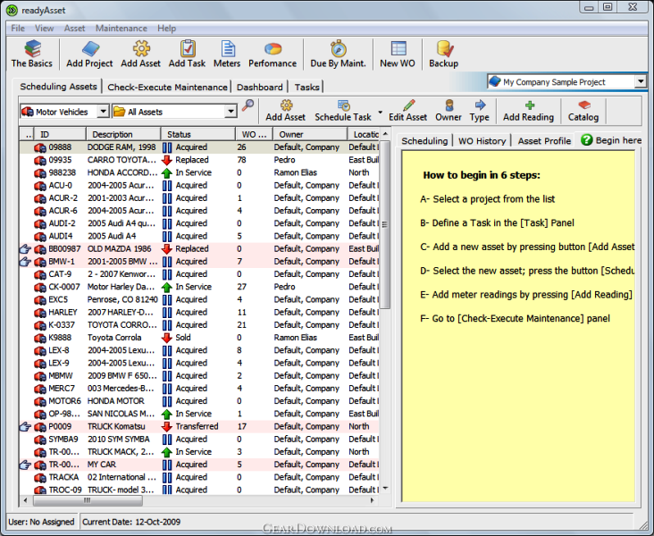Screen dimensions: 654x536
Task: Sort by the WO column header
Action: (x=254, y=134)
